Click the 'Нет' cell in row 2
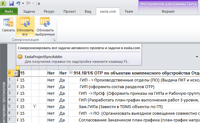The image size is (200, 123). click(52, 87)
